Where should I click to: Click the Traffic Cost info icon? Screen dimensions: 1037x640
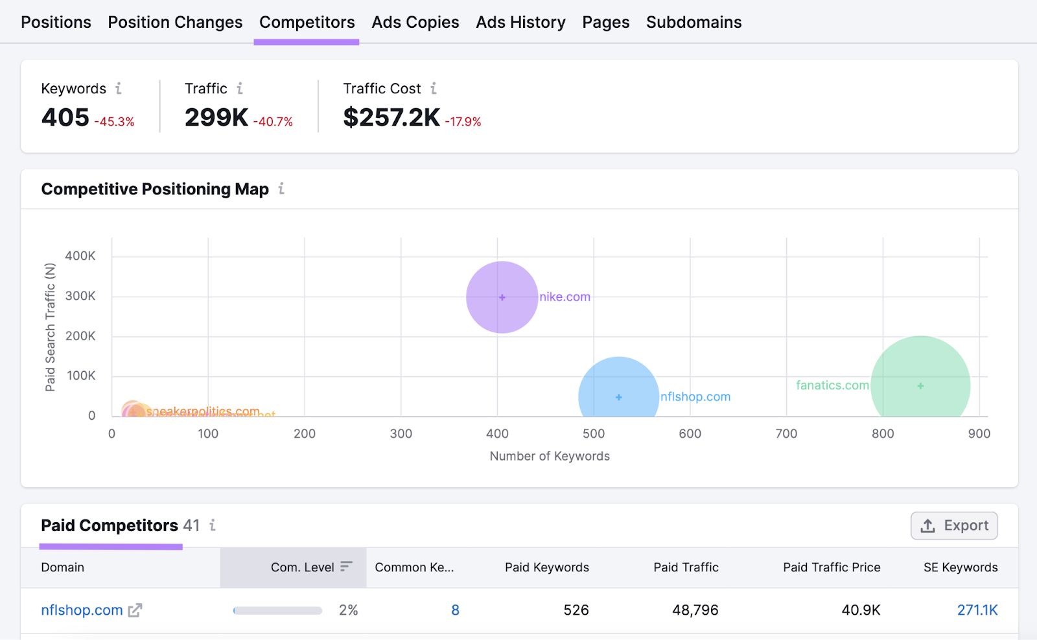pyautogui.click(x=433, y=89)
